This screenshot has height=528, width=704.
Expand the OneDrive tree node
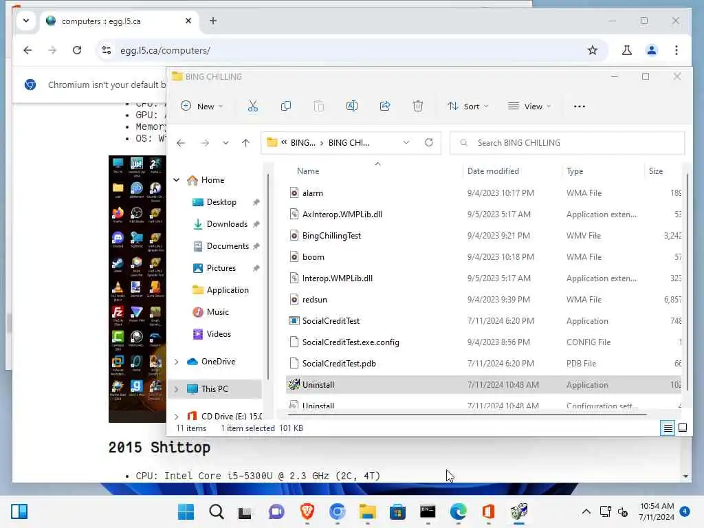pyautogui.click(x=177, y=362)
